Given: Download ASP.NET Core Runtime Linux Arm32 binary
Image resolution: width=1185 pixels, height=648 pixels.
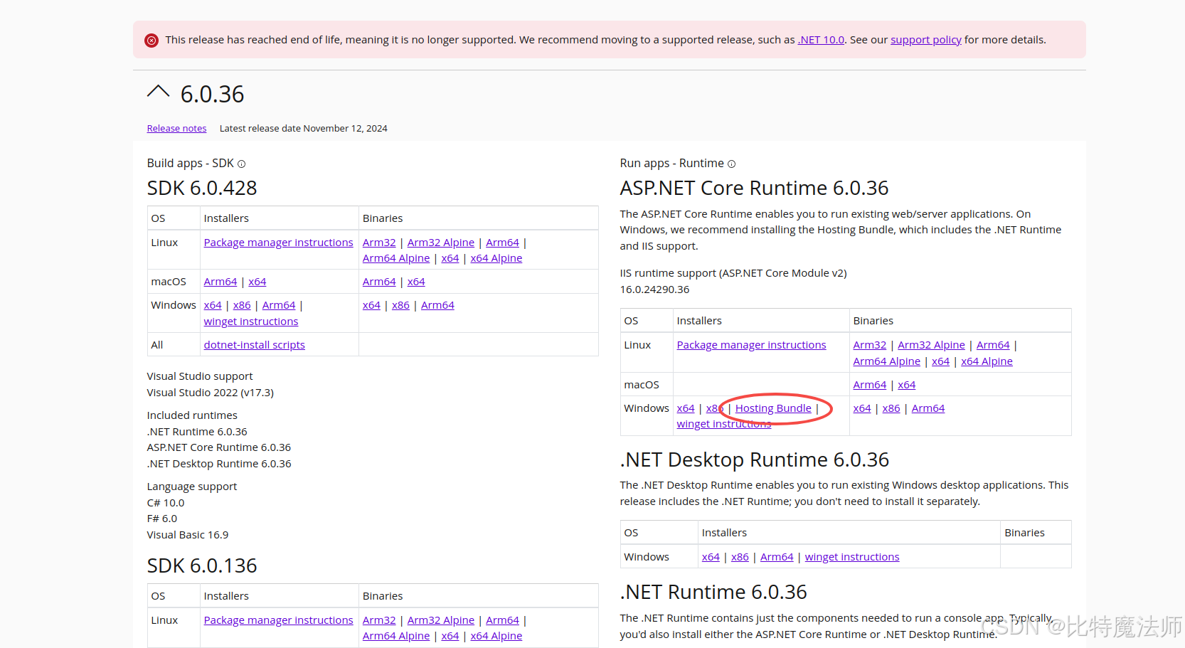Looking at the screenshot, I should click(870, 345).
